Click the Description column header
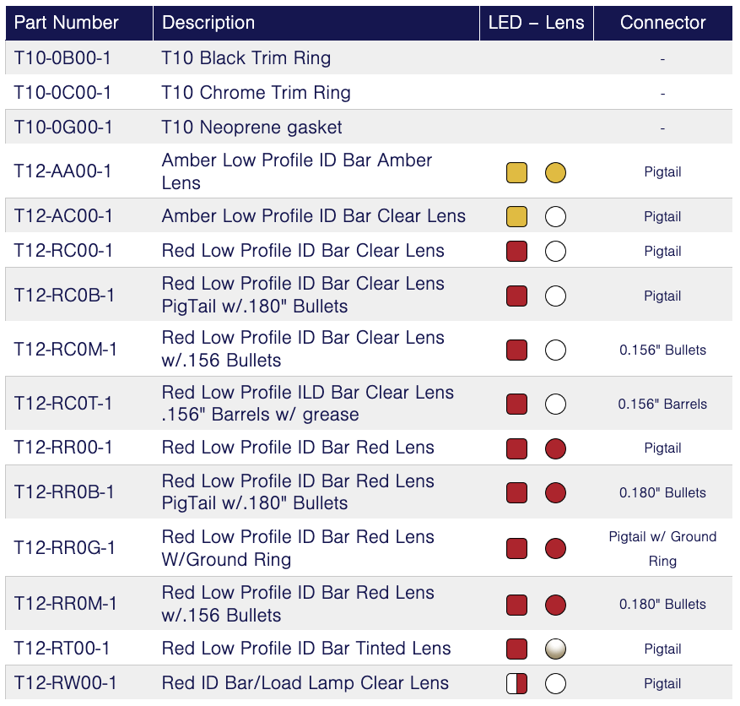740x706 pixels. [208, 23]
